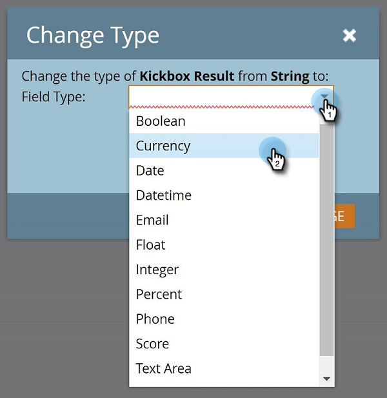The height and width of the screenshot is (398, 387).
Task: Open the Field Type dropdown arrow
Action: (x=326, y=97)
